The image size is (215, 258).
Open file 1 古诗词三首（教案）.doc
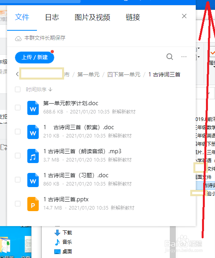[x=79, y=127]
